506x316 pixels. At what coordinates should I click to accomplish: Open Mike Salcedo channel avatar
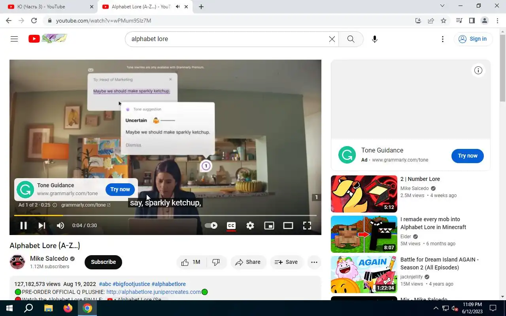(x=17, y=262)
